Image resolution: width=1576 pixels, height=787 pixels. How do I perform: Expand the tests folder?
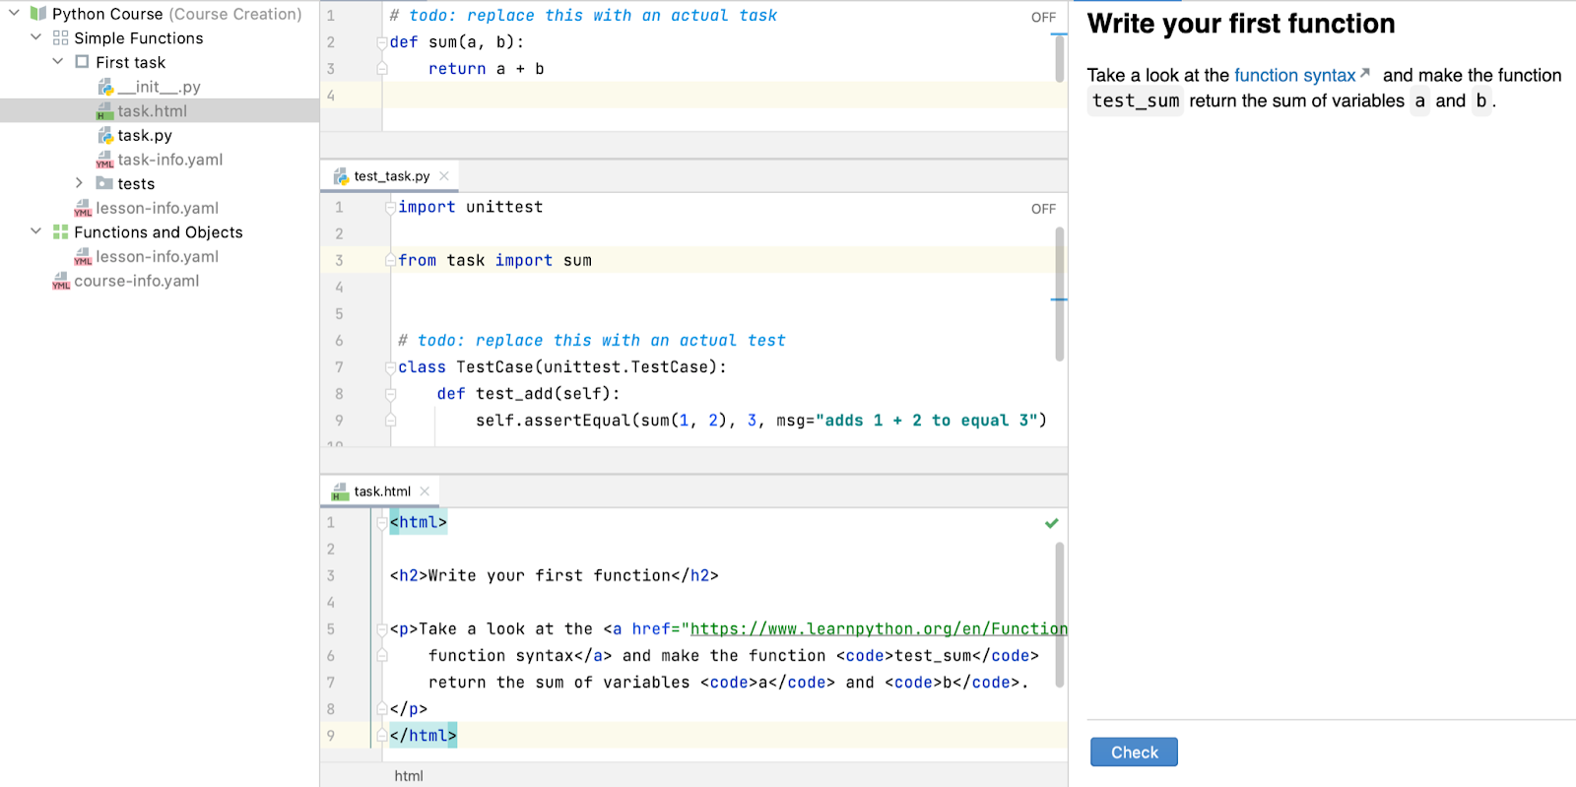[x=80, y=183]
